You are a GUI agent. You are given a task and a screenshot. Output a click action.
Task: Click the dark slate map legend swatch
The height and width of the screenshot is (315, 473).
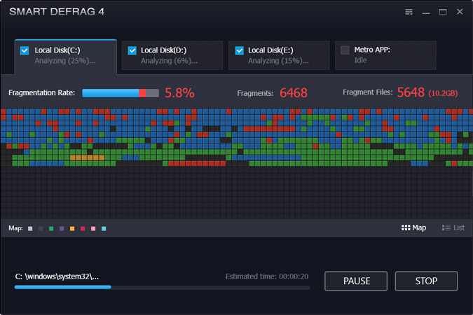pyautogui.click(x=41, y=228)
